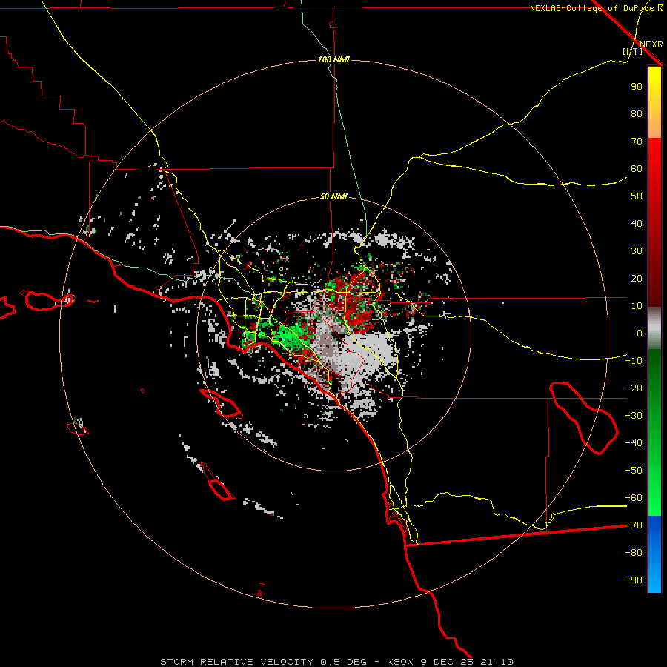Click the 10 value on the velocity scale
The width and height of the screenshot is (667, 667).
637,306
